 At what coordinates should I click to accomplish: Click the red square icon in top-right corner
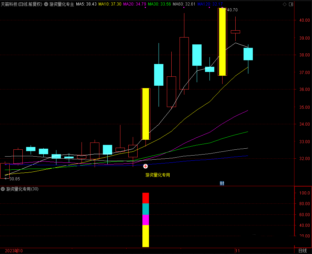point(291,4)
